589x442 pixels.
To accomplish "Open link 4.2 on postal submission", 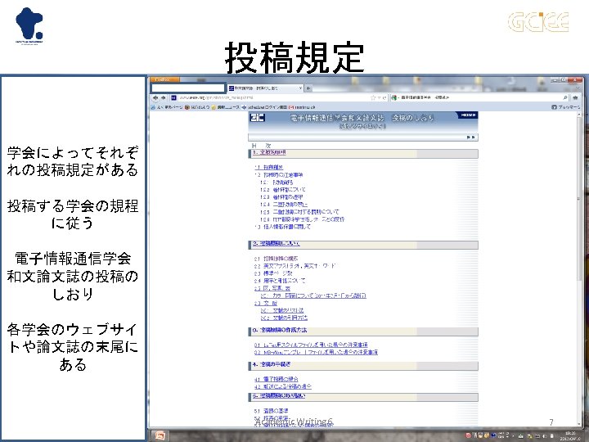I will (282, 386).
